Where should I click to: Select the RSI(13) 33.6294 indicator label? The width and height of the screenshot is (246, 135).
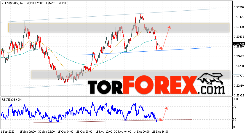click(x=12, y=99)
